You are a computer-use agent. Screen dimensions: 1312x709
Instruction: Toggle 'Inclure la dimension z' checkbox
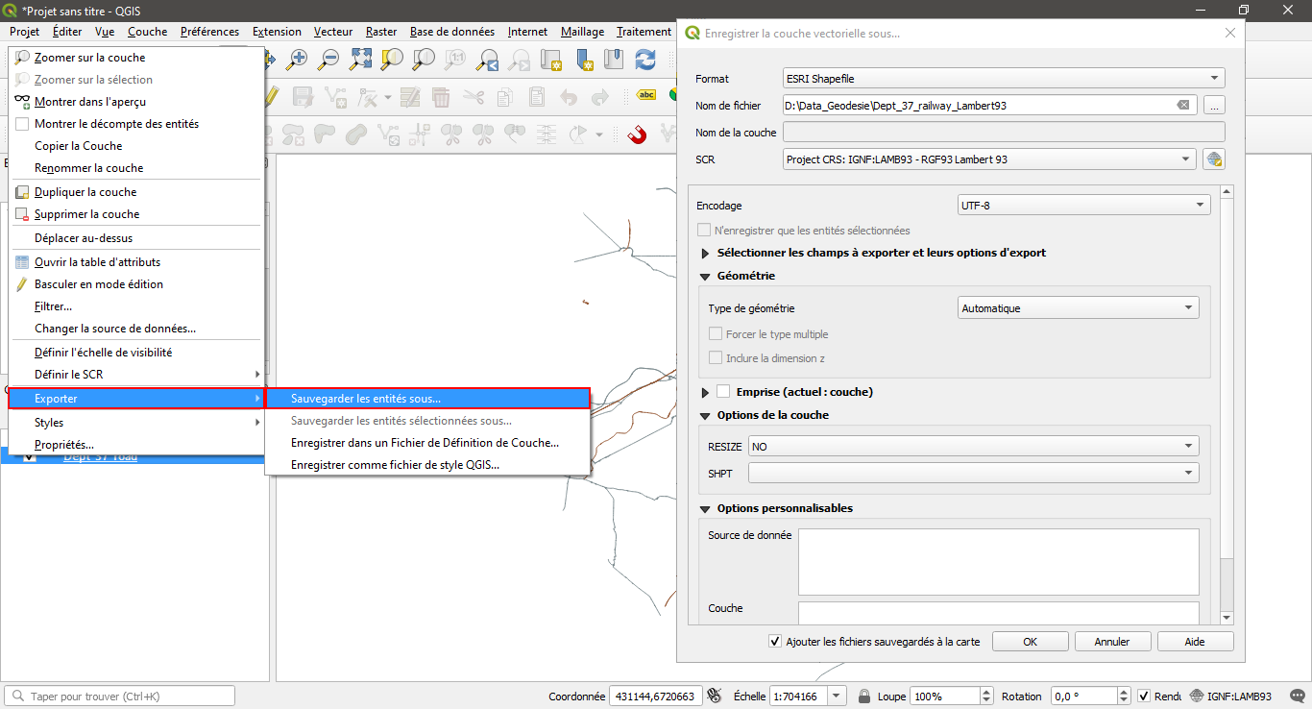pyautogui.click(x=716, y=358)
